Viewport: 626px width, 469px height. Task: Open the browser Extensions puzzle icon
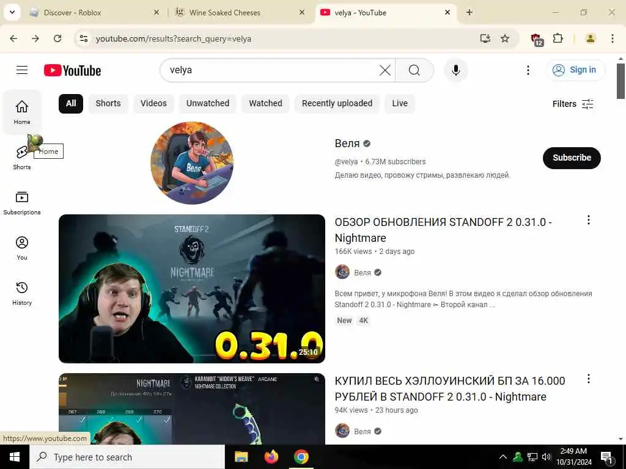tap(558, 38)
